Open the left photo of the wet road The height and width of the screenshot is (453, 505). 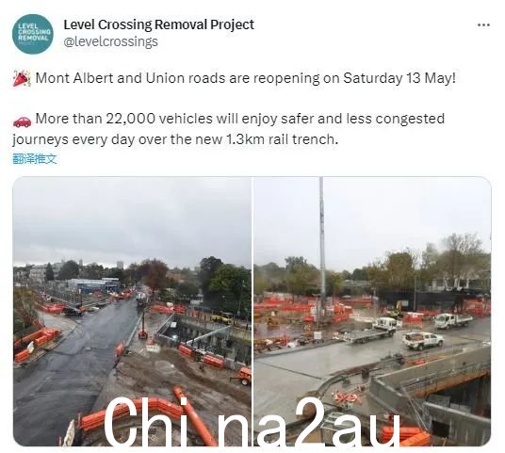pyautogui.click(x=132, y=312)
